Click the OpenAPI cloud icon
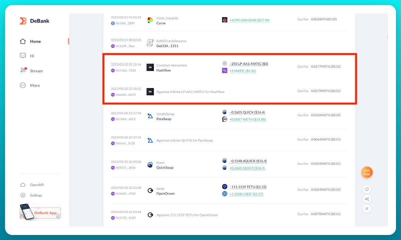Screen dimensions: 401x240 23,185
